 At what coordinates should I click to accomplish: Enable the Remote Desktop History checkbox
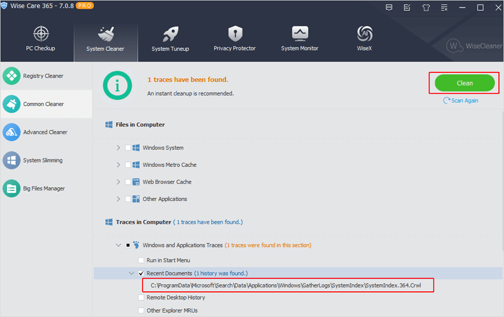point(141,297)
